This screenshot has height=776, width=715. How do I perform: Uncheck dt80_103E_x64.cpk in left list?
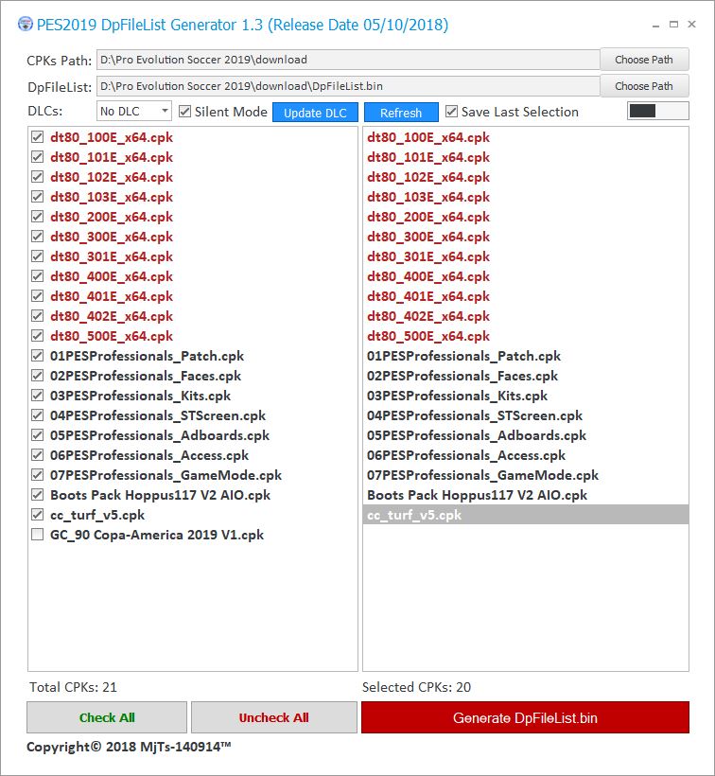tap(37, 197)
